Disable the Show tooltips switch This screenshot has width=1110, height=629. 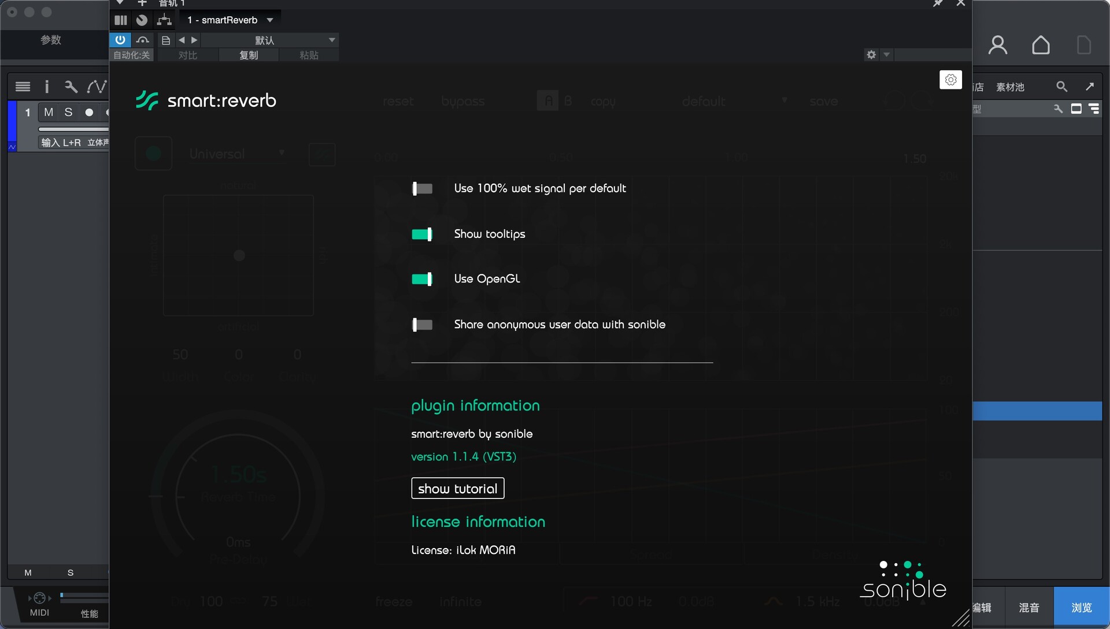tap(422, 234)
